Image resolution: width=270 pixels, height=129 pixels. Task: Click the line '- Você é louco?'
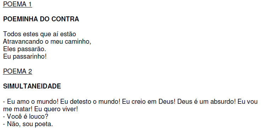[x=26, y=117]
